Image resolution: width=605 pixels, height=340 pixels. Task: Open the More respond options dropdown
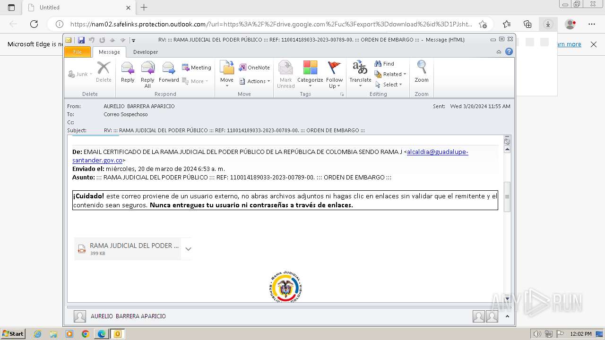coord(196,81)
